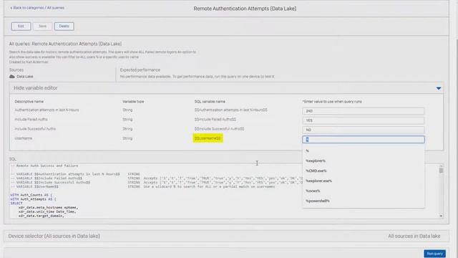
Task: Select the suggestion above %powershell%
Action: tap(364, 191)
